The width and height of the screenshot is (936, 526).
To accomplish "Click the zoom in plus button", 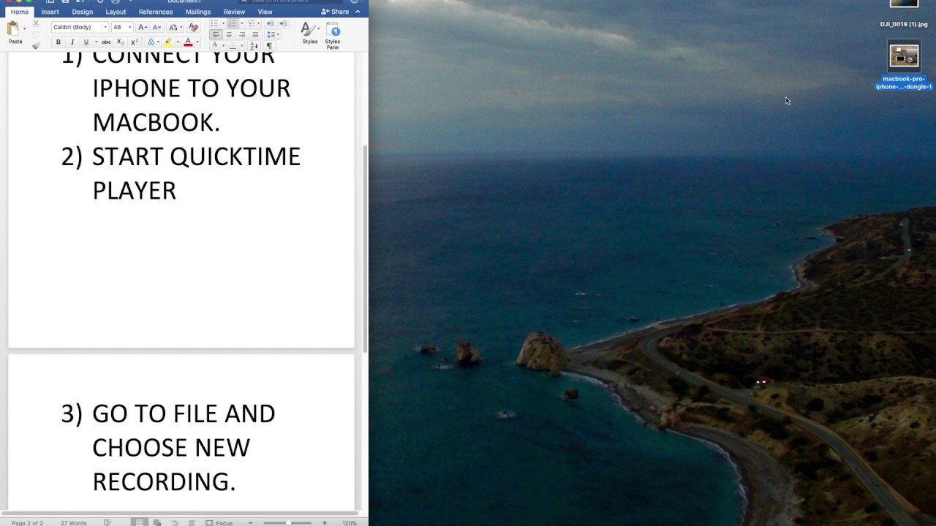I will coord(325,522).
